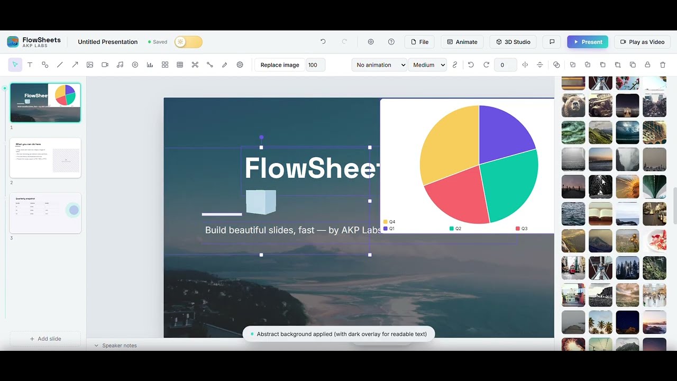Choose the Shapes tool
The height and width of the screenshot is (381, 677).
(x=45, y=65)
